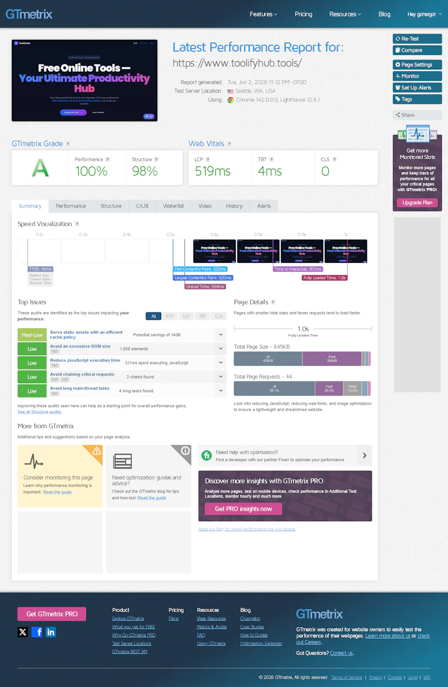The height and width of the screenshot is (687, 448).
Task: Select the All filter in Top Issues
Action: (153, 316)
